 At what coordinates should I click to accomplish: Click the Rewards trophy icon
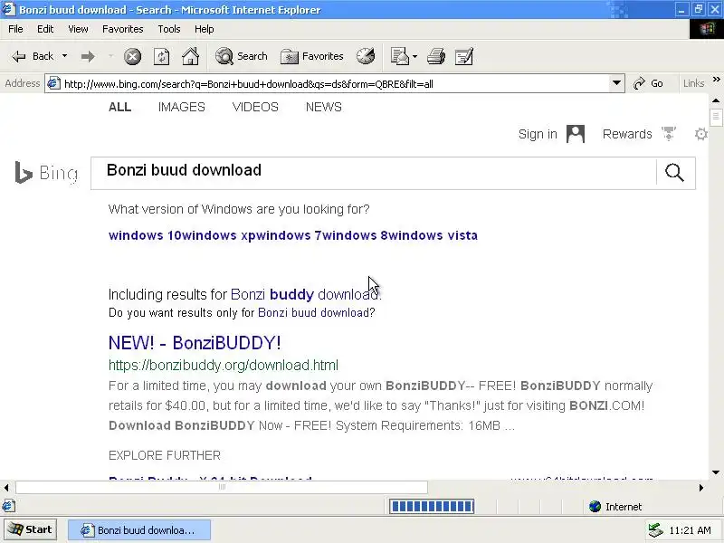669,134
